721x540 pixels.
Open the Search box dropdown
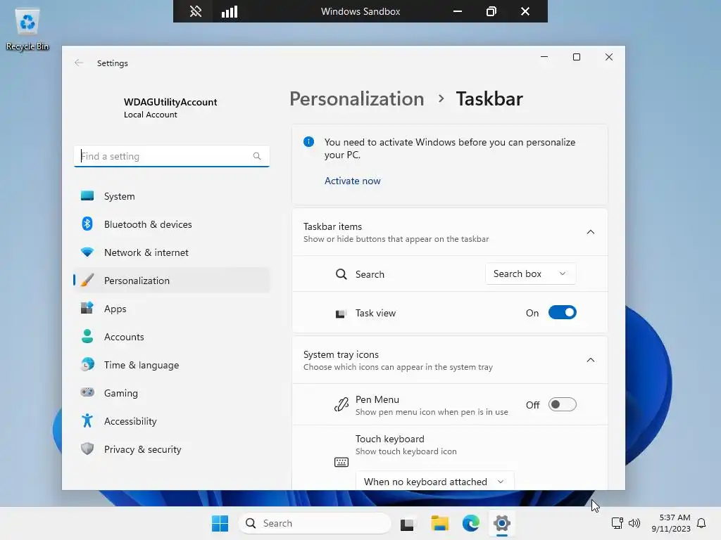530,274
